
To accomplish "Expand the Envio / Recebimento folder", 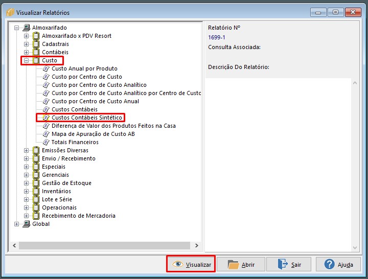I will tap(26, 158).
